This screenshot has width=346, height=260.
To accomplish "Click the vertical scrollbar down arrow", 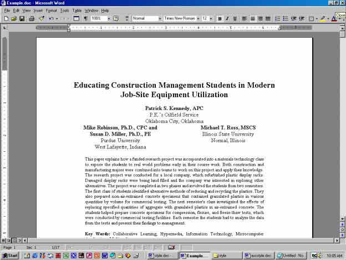I will pyautogui.click(x=343, y=219).
